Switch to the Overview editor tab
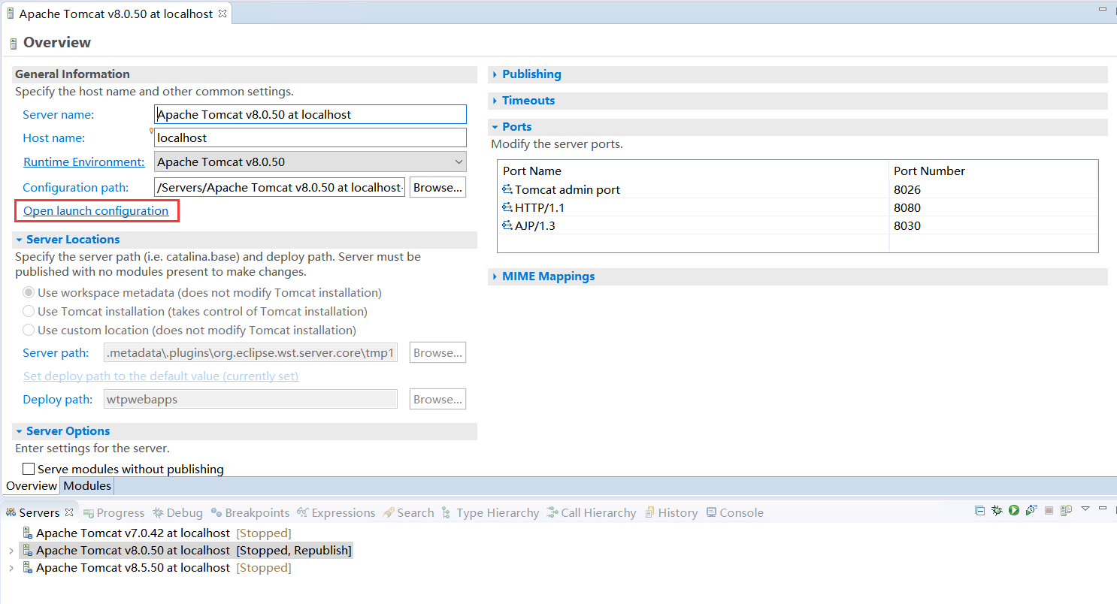The width and height of the screenshot is (1117, 604). point(32,485)
